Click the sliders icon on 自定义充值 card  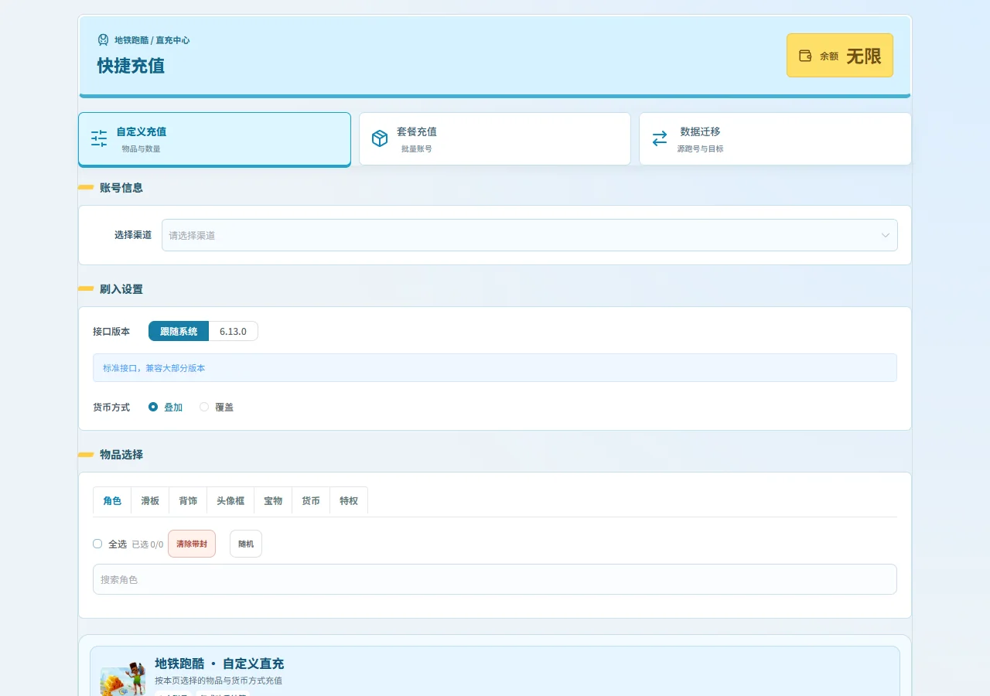click(99, 138)
